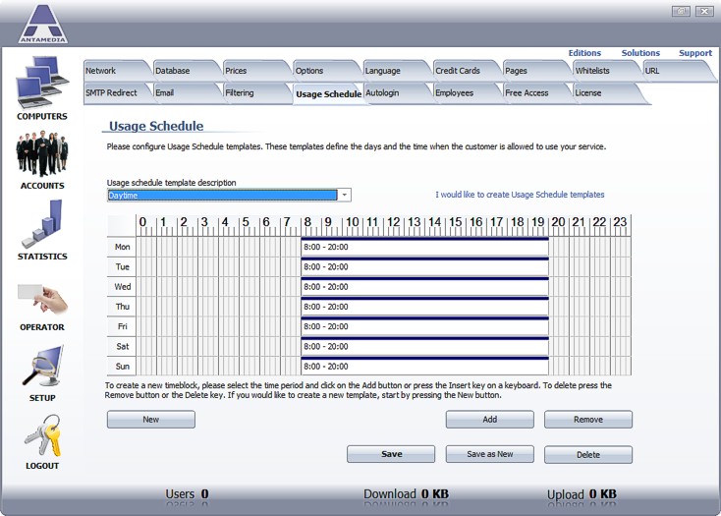Click the Antamedia logo
The image size is (721, 516).
coord(42,24)
